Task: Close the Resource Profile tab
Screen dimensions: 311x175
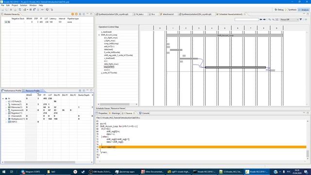Action: pyautogui.click(x=42, y=91)
